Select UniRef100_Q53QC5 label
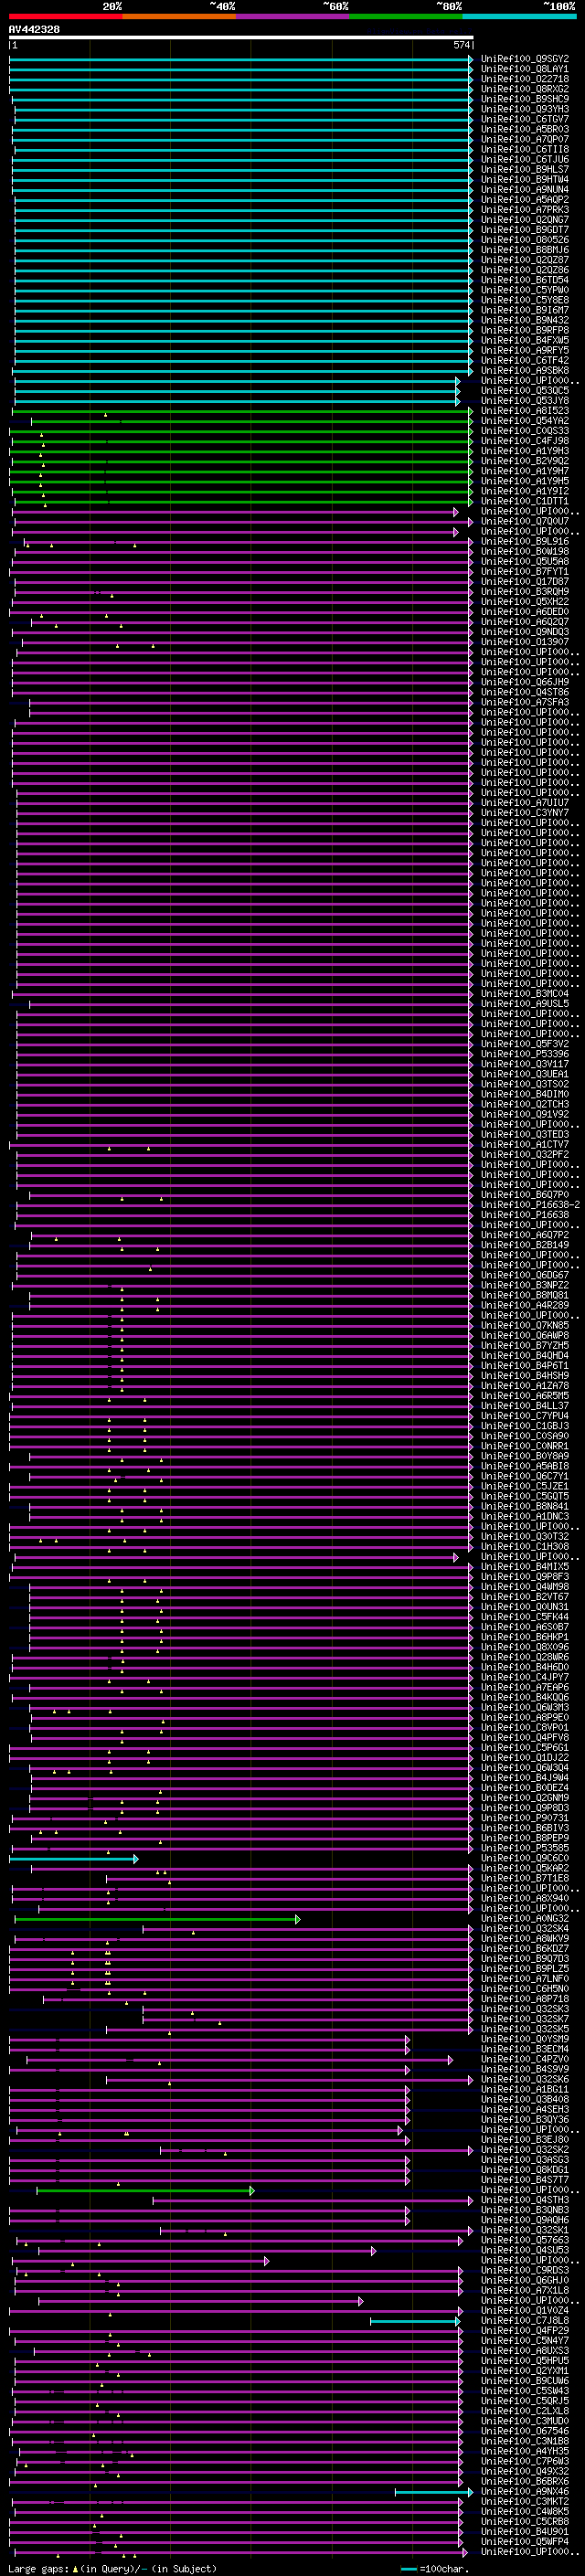 (x=525, y=391)
